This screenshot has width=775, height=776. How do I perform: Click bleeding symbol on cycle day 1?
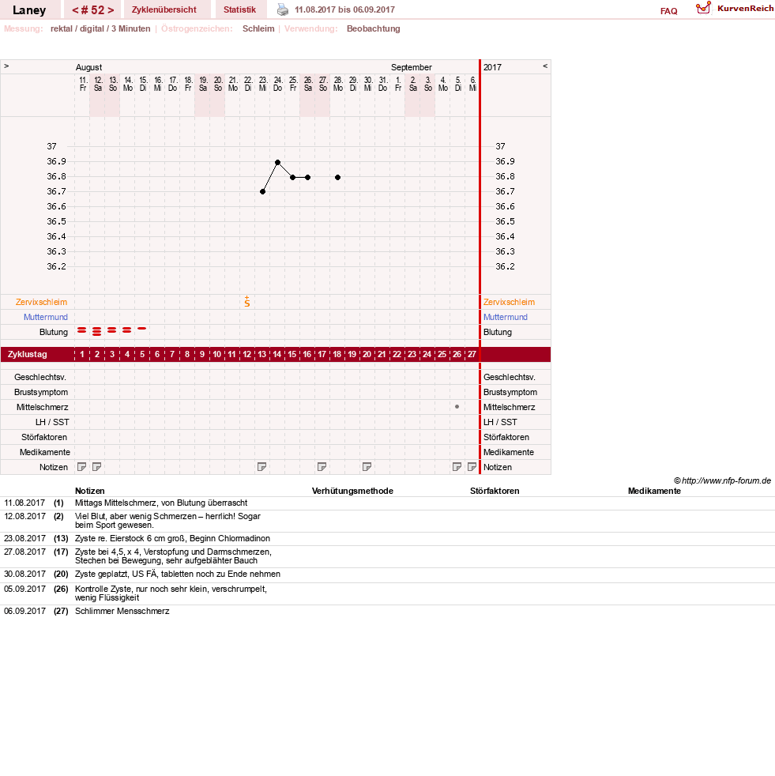(x=82, y=330)
